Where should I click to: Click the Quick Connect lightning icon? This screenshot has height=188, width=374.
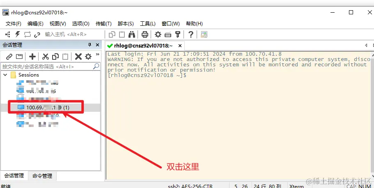[17, 34]
